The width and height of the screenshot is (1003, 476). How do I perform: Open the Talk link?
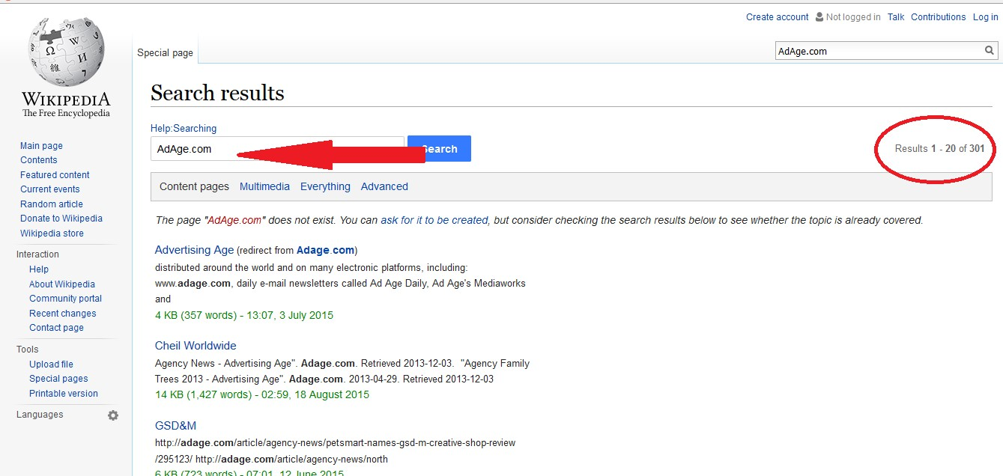(896, 17)
